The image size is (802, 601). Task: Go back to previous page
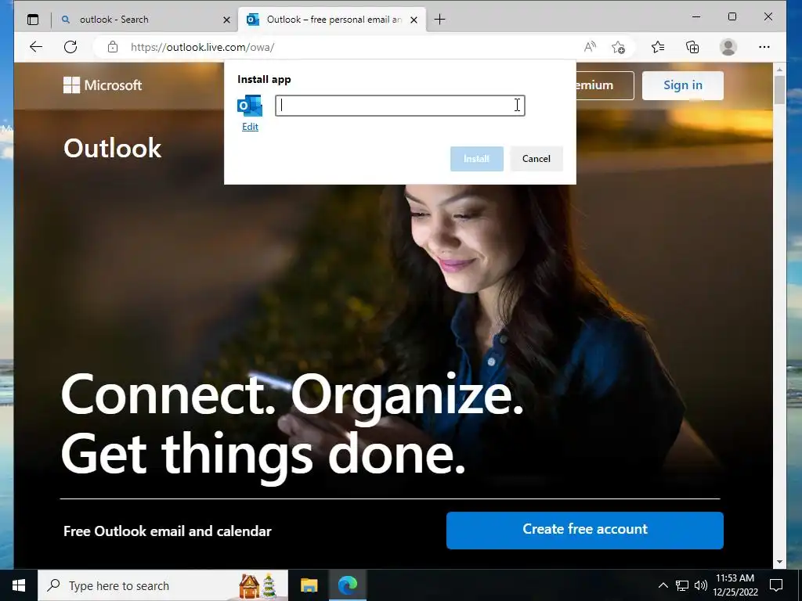tap(36, 47)
